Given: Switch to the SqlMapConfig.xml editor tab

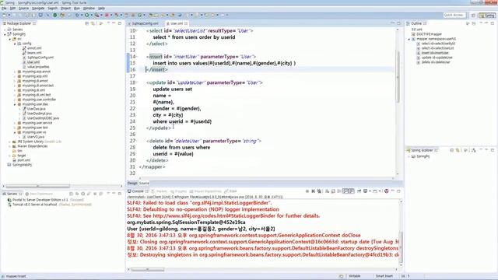Looking at the screenshot, I should (143, 23).
